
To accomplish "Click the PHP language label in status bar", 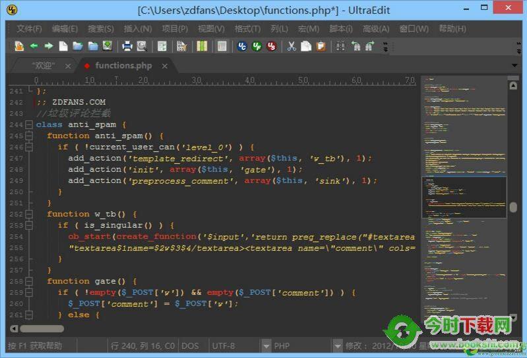I will 282,346.
